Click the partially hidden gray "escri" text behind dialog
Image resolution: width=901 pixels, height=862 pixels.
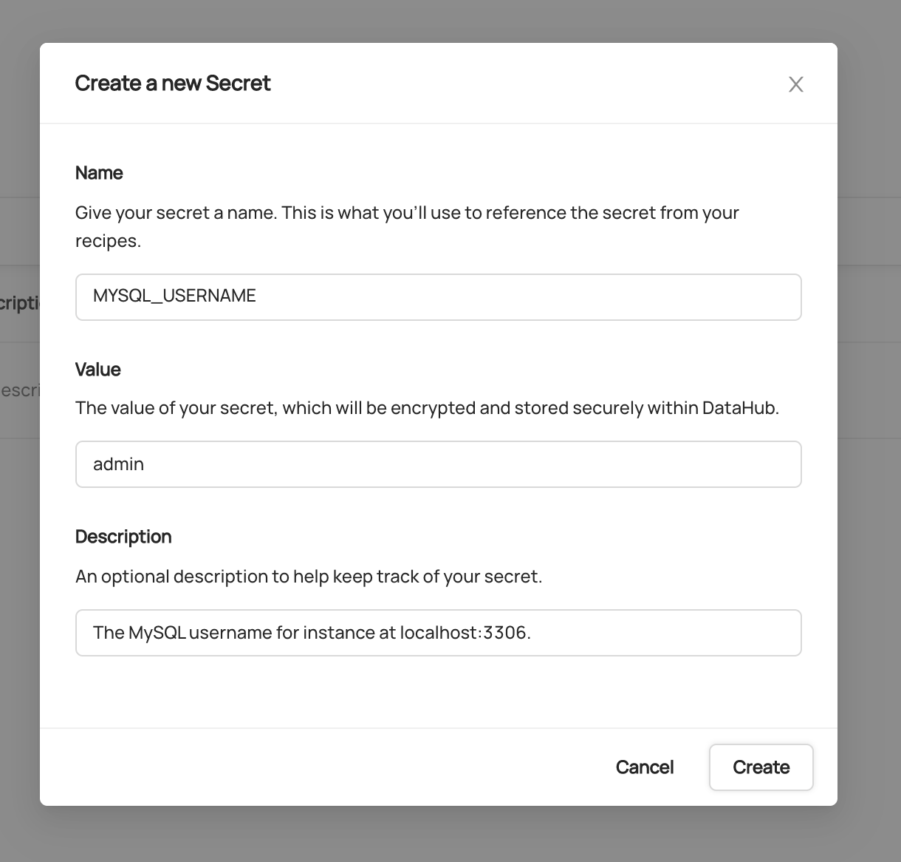[x=19, y=390]
